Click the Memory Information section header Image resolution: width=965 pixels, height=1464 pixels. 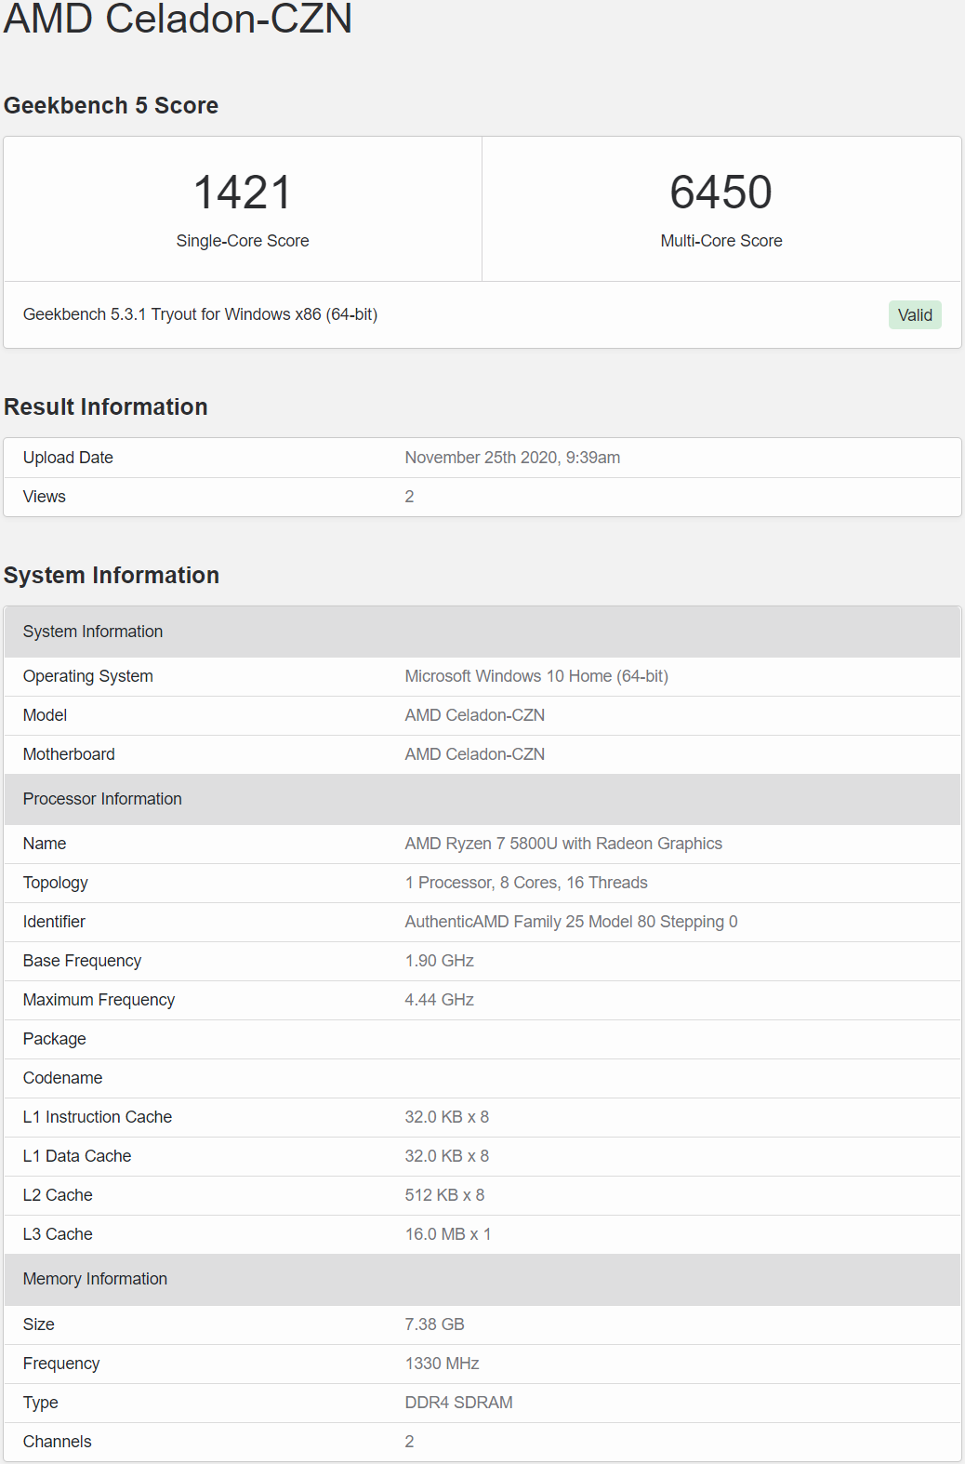click(95, 1279)
